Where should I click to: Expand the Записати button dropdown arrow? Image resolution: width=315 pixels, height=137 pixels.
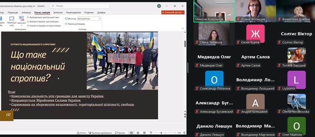[21, 25]
